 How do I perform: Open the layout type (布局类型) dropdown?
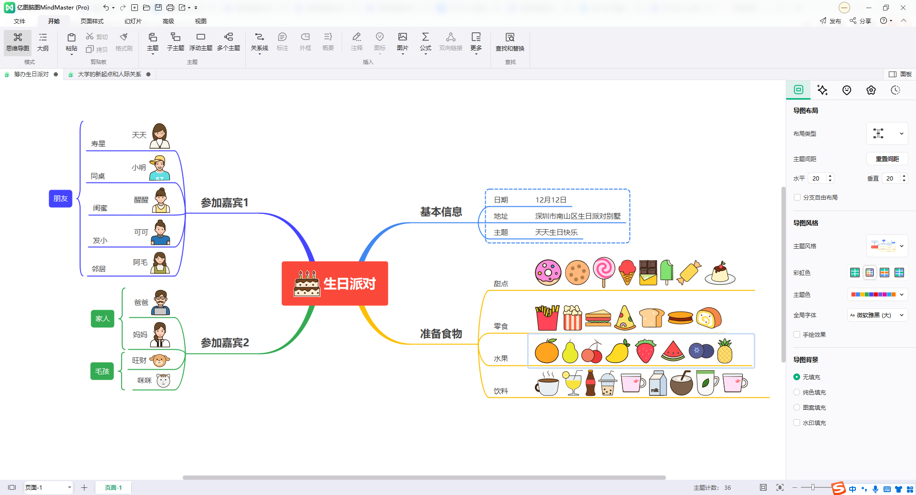pyautogui.click(x=887, y=133)
